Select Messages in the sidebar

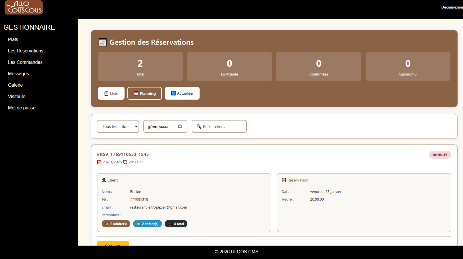pos(18,74)
